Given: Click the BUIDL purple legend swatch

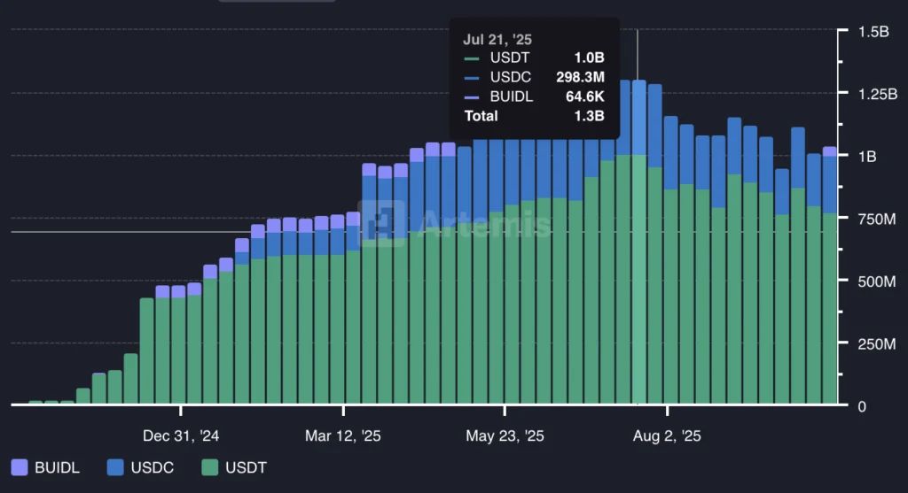Looking at the screenshot, I should click(20, 467).
